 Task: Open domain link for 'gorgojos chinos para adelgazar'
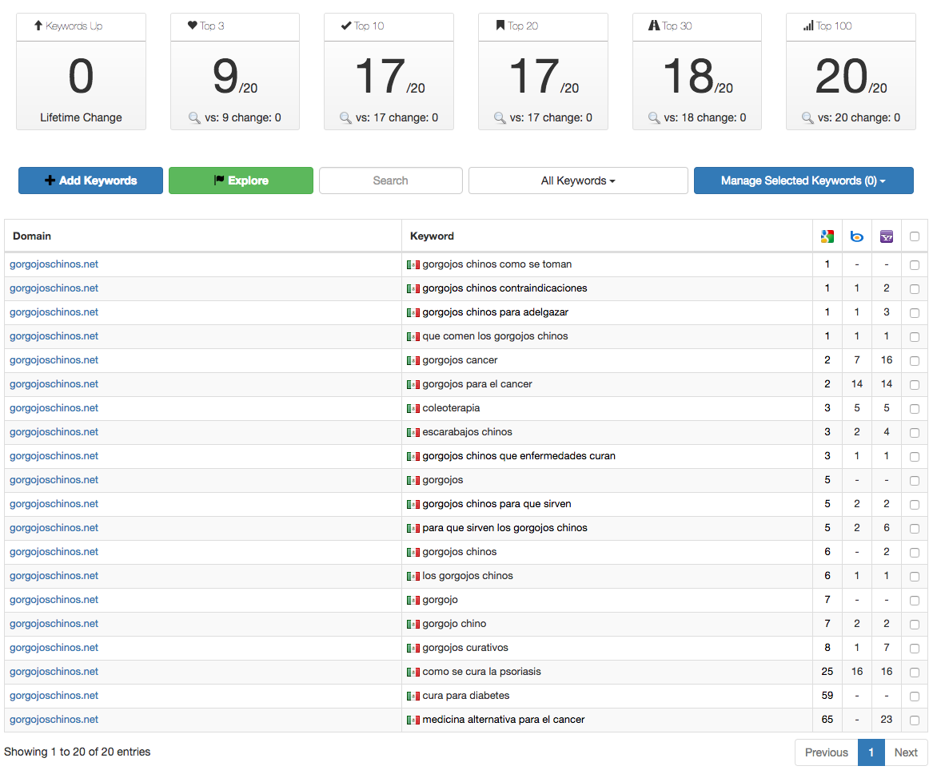click(54, 312)
